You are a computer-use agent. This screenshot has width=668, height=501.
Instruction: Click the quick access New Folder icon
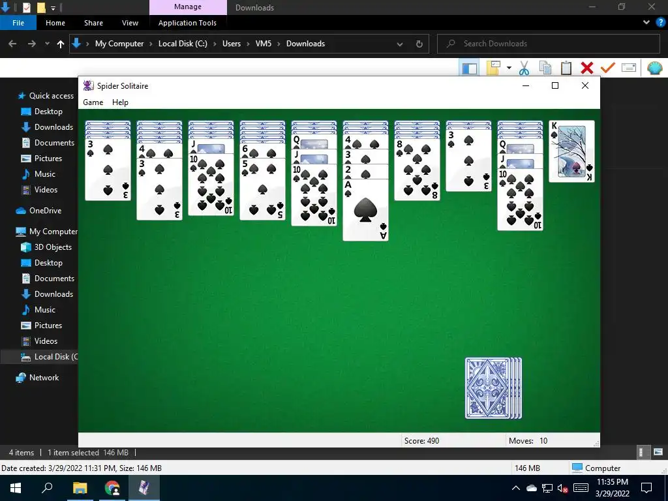[41, 8]
